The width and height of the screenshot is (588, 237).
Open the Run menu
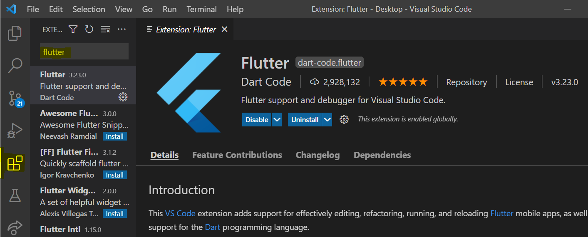(x=169, y=9)
